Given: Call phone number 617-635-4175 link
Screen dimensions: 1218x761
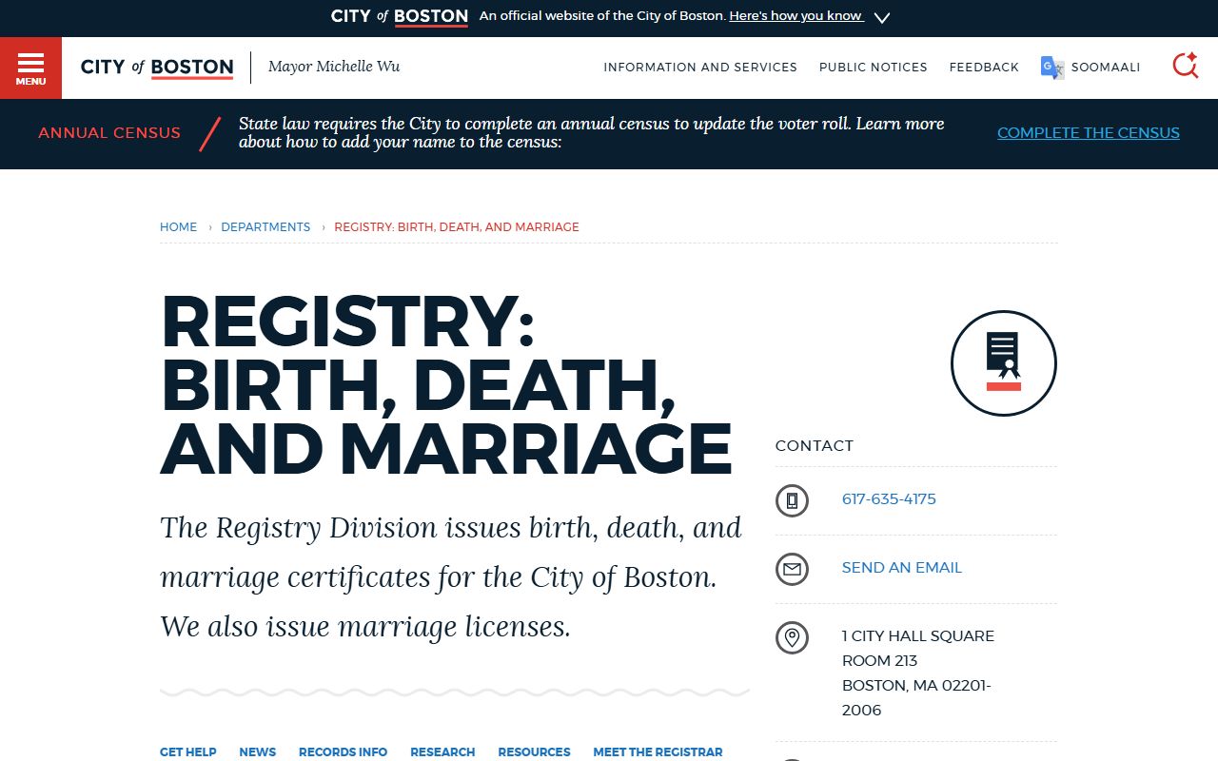Looking at the screenshot, I should click(889, 499).
